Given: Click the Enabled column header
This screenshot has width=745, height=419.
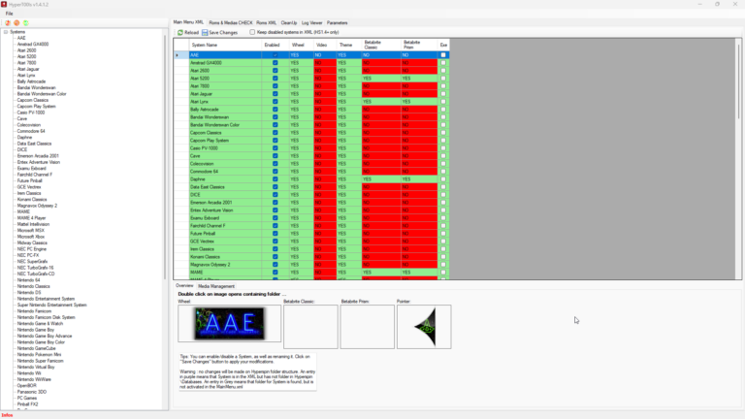Looking at the screenshot, I should click(x=275, y=45).
